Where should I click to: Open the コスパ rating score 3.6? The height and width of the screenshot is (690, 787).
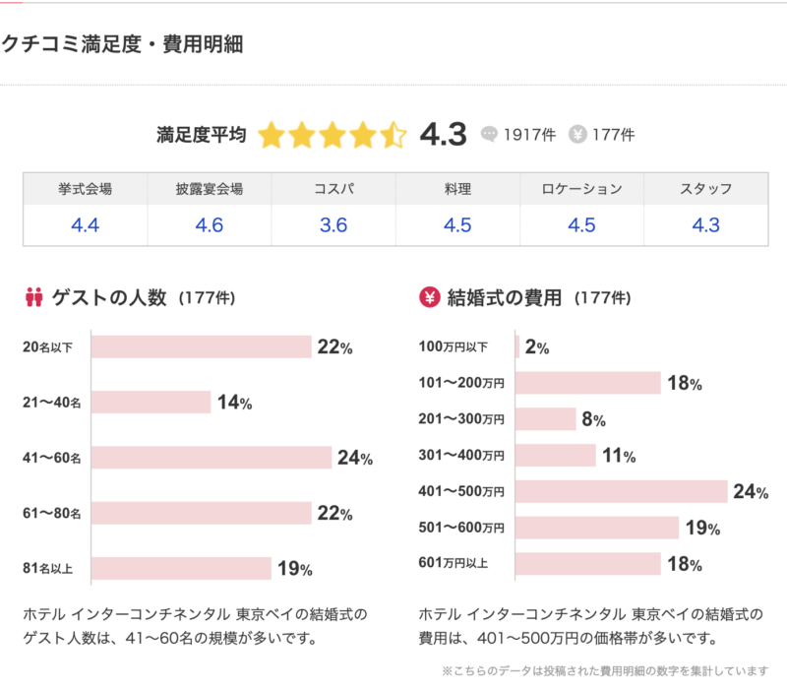pos(333,225)
